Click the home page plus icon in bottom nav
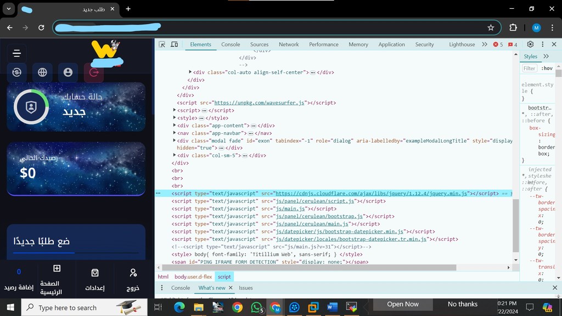Image resolution: width=562 pixels, height=316 pixels. click(x=57, y=268)
